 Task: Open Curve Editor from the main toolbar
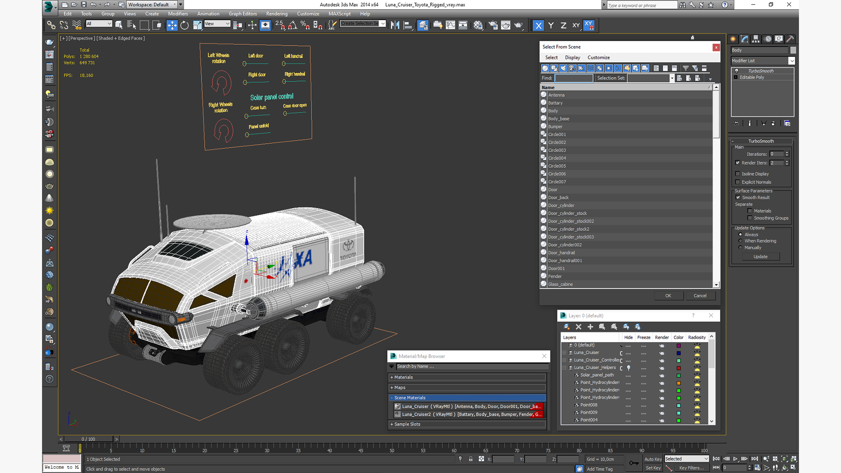[450, 25]
